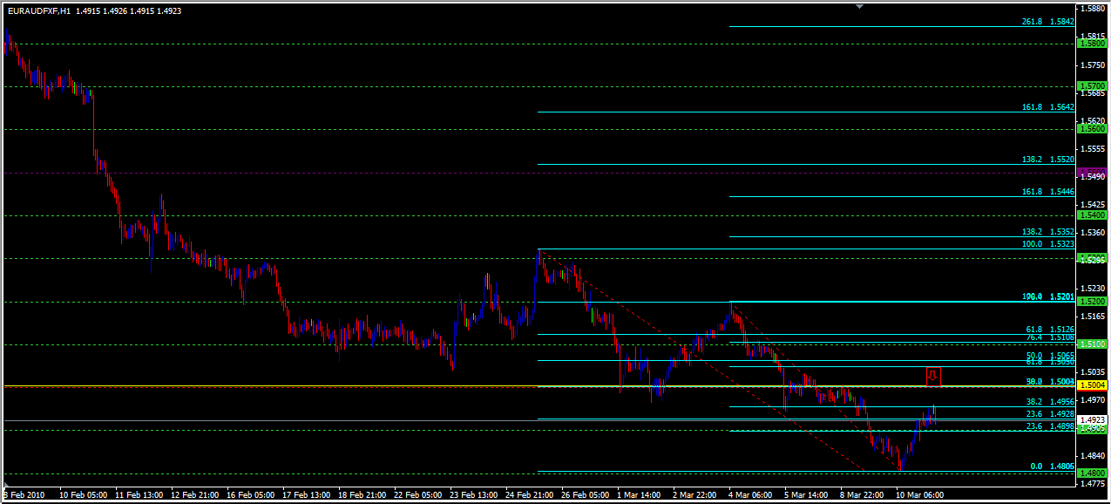The image size is (1111, 504).
Task: Click the green 1.5600 level tag
Action: [x=1092, y=129]
